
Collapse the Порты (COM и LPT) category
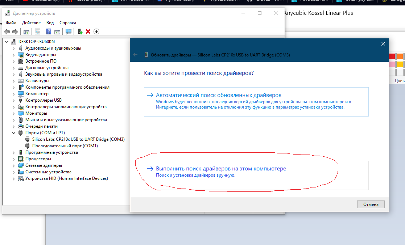(13, 133)
